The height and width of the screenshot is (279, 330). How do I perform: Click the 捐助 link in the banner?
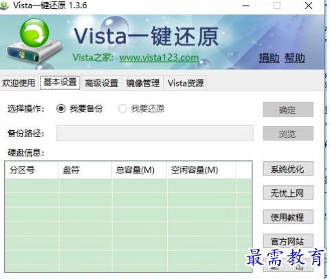269,58
